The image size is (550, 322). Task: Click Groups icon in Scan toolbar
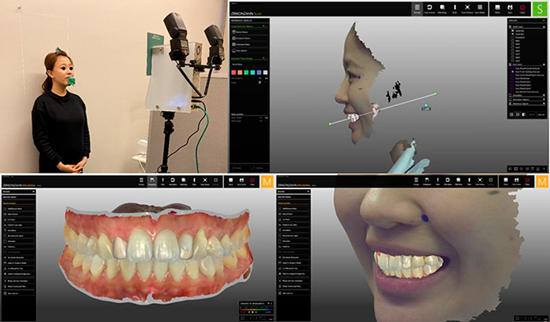coord(417,9)
